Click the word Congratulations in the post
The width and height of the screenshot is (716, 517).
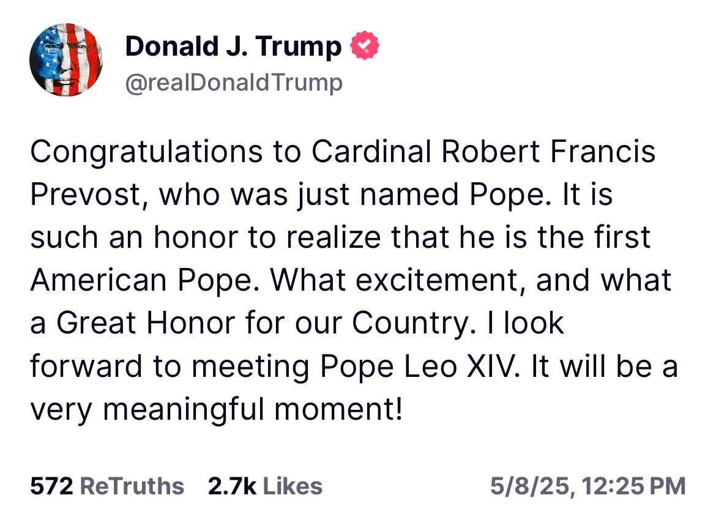147,152
